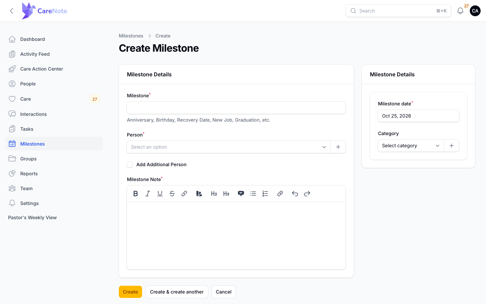
Task: Cancel milestone creation
Action: [223, 292]
